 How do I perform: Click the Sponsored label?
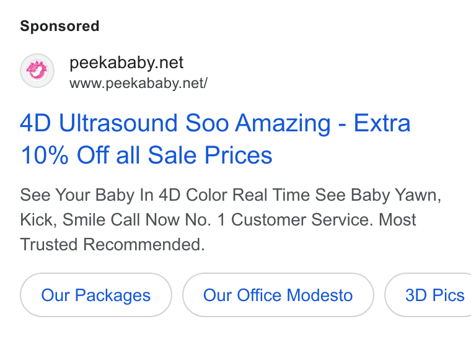[59, 26]
